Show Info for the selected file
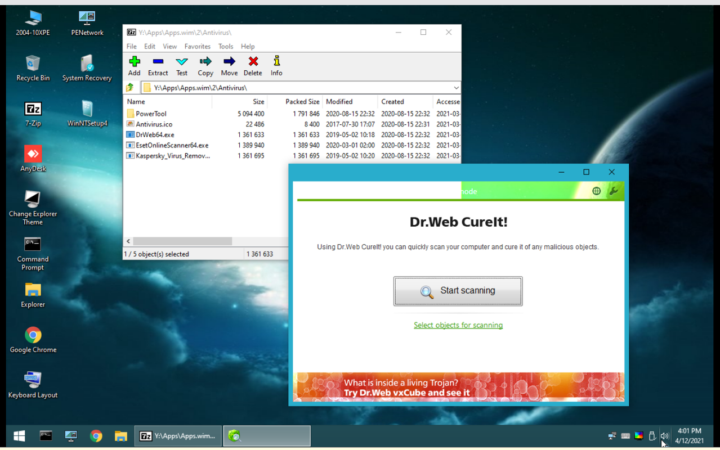 (276, 66)
